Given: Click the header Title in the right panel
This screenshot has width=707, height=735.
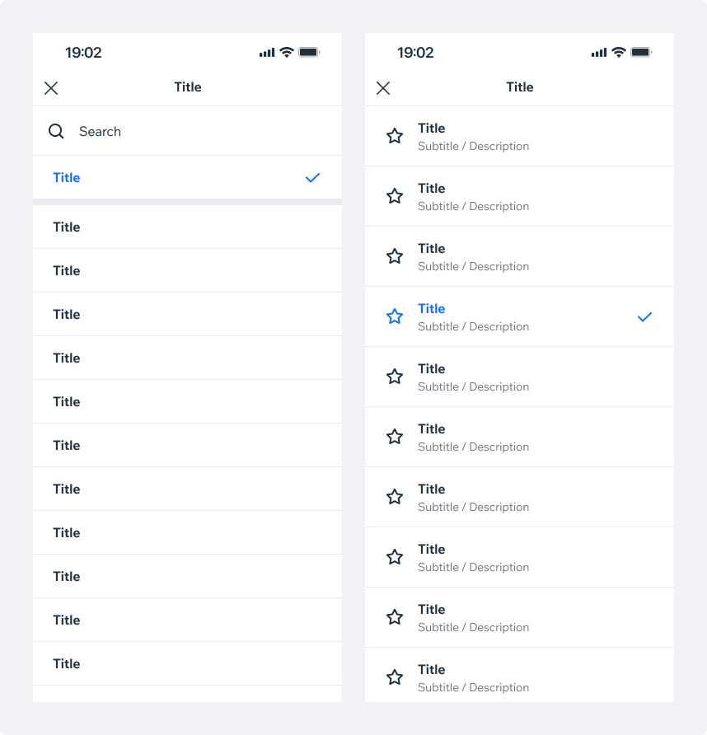Looking at the screenshot, I should (519, 87).
